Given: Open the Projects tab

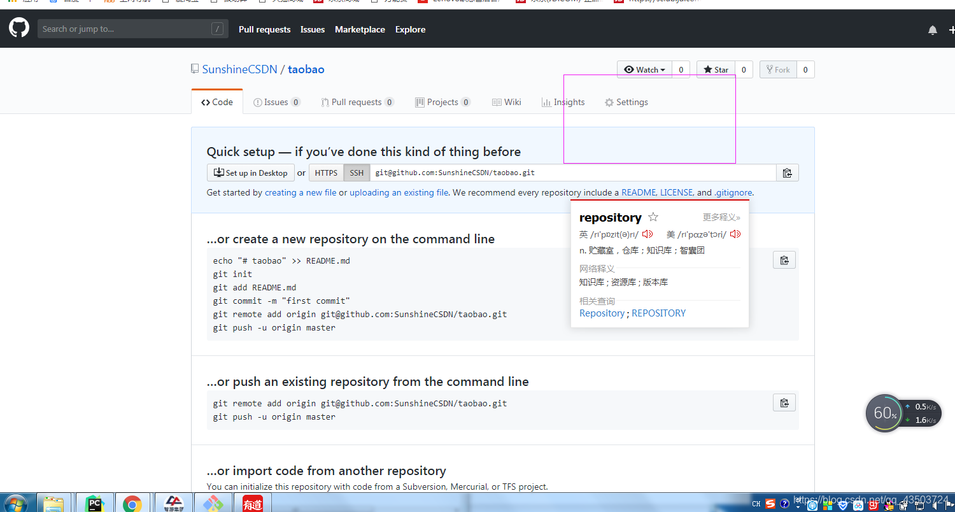Looking at the screenshot, I should point(442,102).
